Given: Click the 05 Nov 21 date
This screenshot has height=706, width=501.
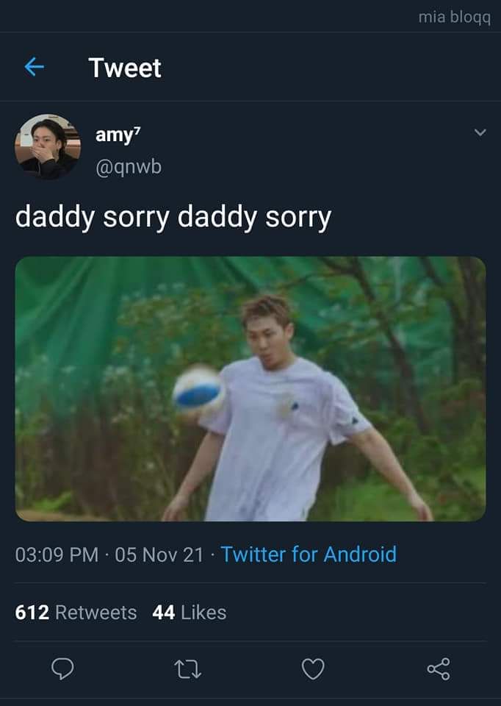Looking at the screenshot, I should (x=159, y=555).
